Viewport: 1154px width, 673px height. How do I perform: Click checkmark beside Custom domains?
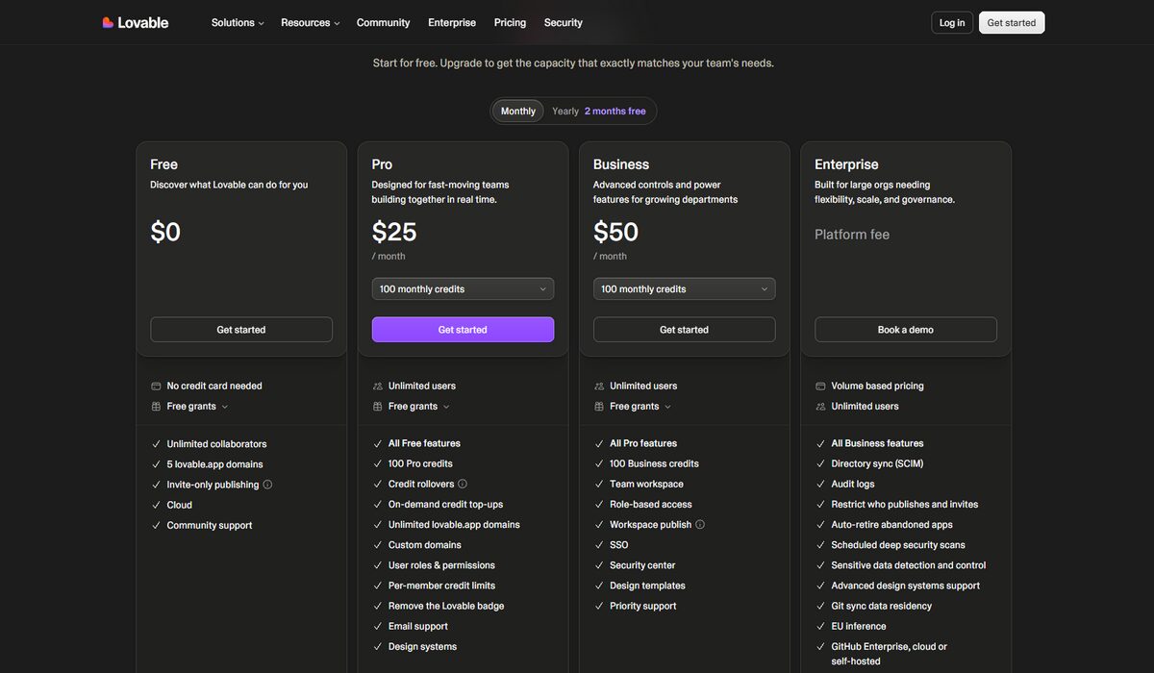pyautogui.click(x=378, y=545)
